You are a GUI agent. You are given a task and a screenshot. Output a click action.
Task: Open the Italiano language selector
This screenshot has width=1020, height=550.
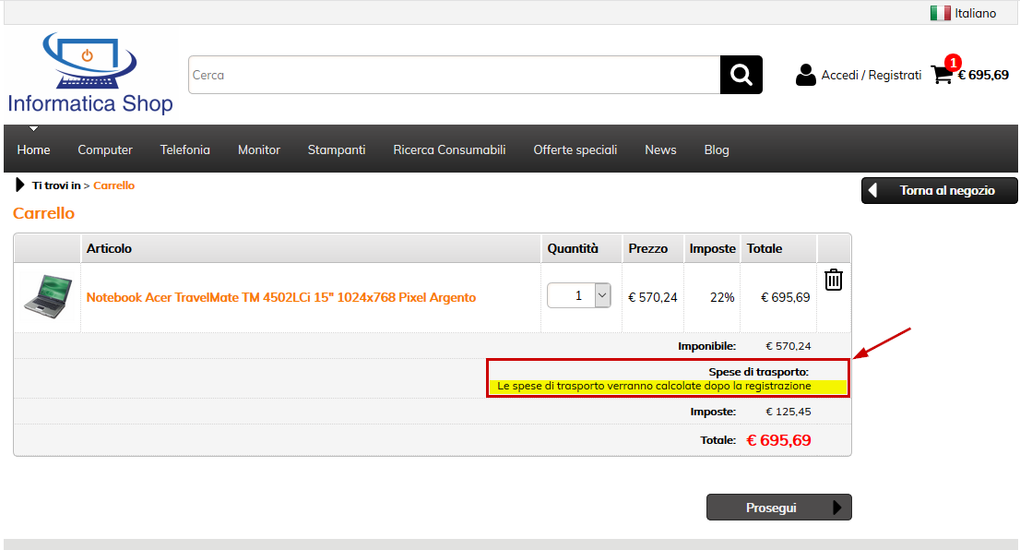964,13
